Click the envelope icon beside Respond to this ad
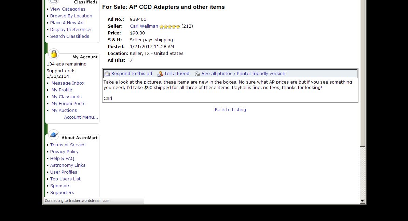 [107, 74]
